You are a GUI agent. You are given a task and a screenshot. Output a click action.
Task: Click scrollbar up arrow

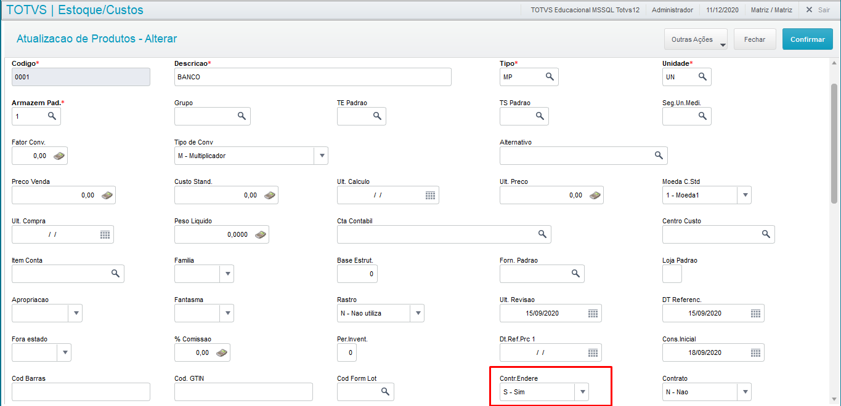tap(834, 62)
